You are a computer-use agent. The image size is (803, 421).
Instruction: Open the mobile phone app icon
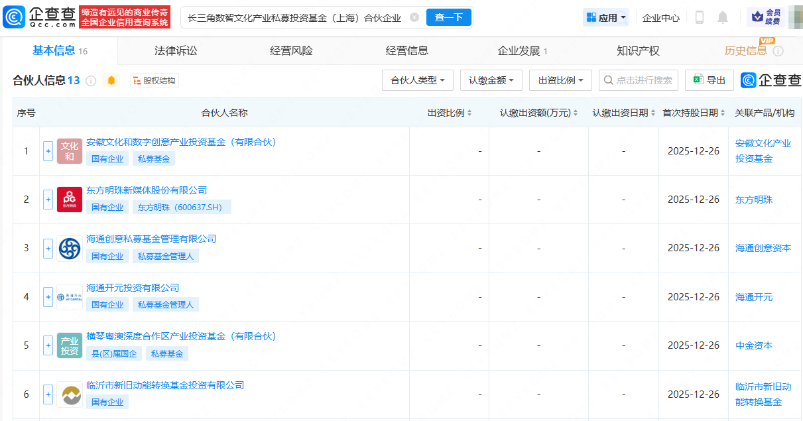click(699, 17)
